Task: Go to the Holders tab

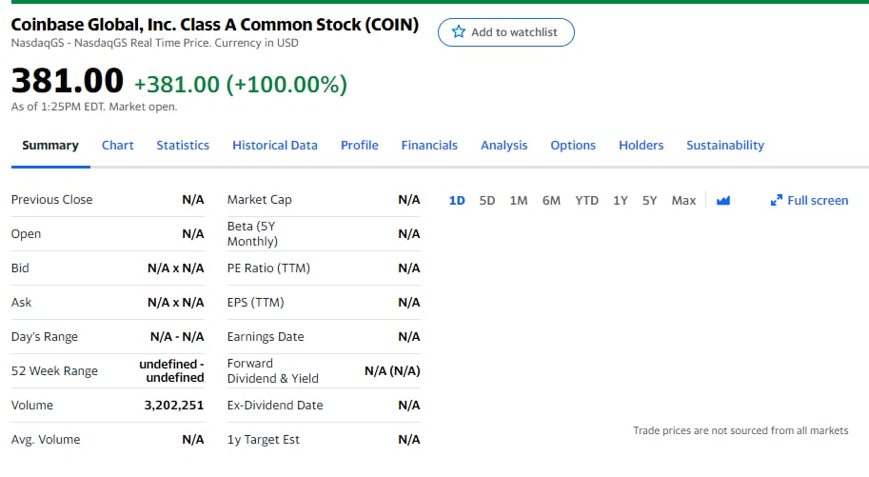Action: point(642,146)
